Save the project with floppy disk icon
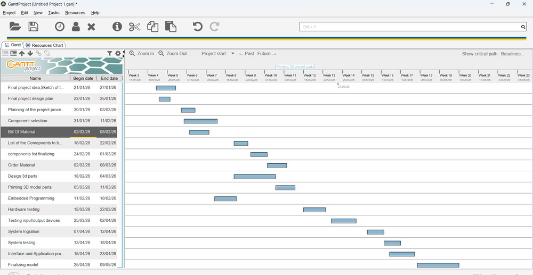 33,27
